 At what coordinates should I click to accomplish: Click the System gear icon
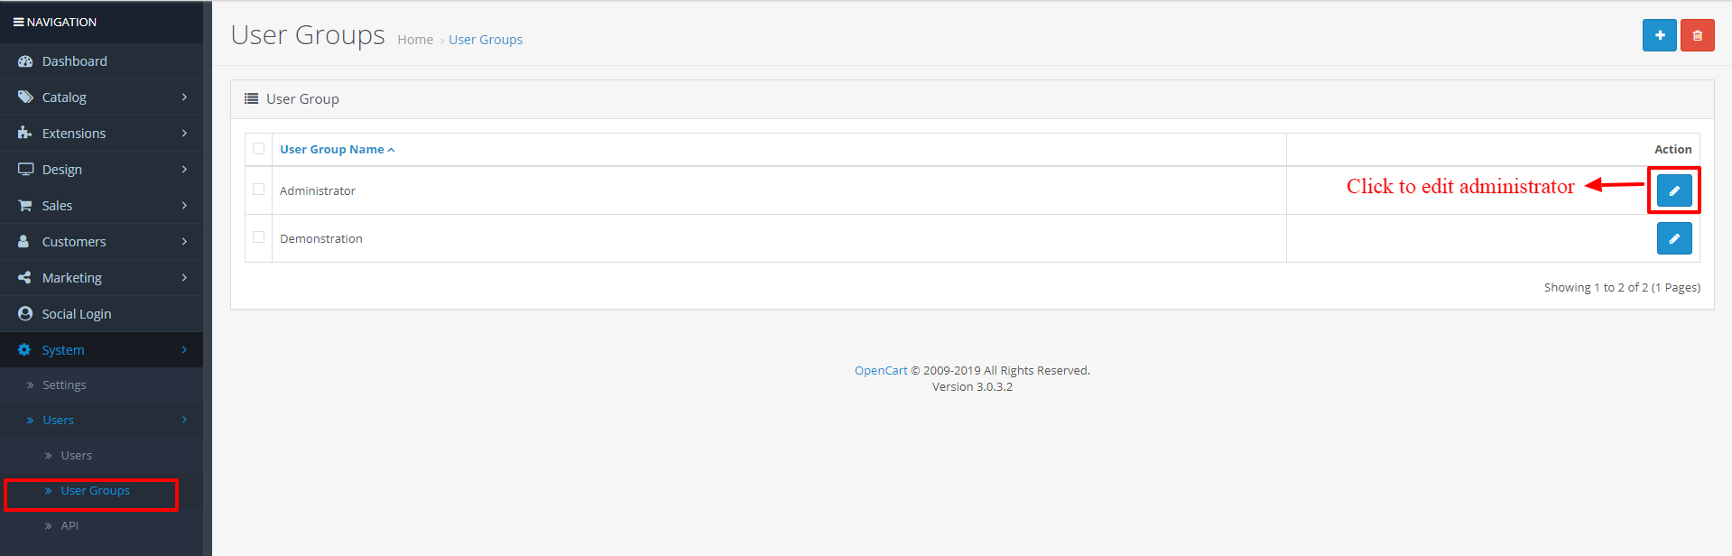(x=25, y=350)
